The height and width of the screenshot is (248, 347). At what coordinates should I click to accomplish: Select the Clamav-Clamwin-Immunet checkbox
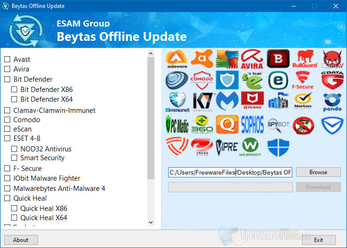click(7, 110)
